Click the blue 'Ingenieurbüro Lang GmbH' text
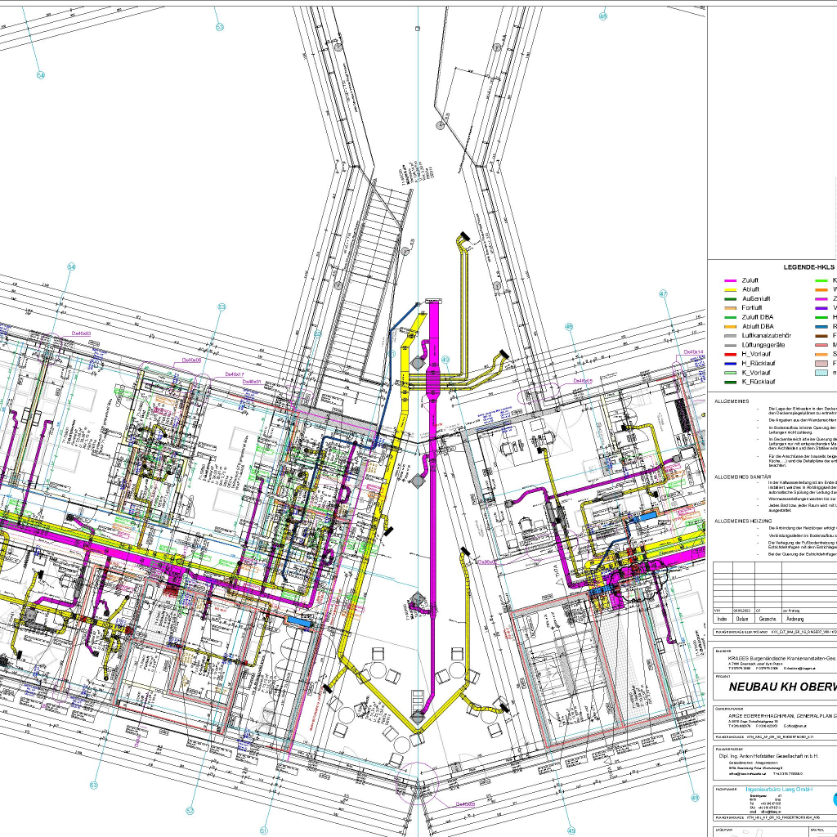This screenshot has height=837, width=837. (779, 789)
